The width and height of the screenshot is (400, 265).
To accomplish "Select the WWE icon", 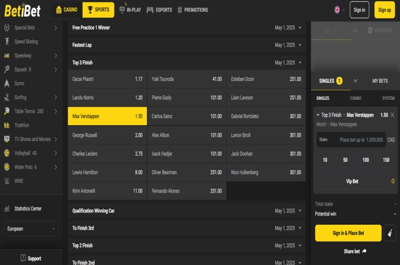I will pos(7,181).
